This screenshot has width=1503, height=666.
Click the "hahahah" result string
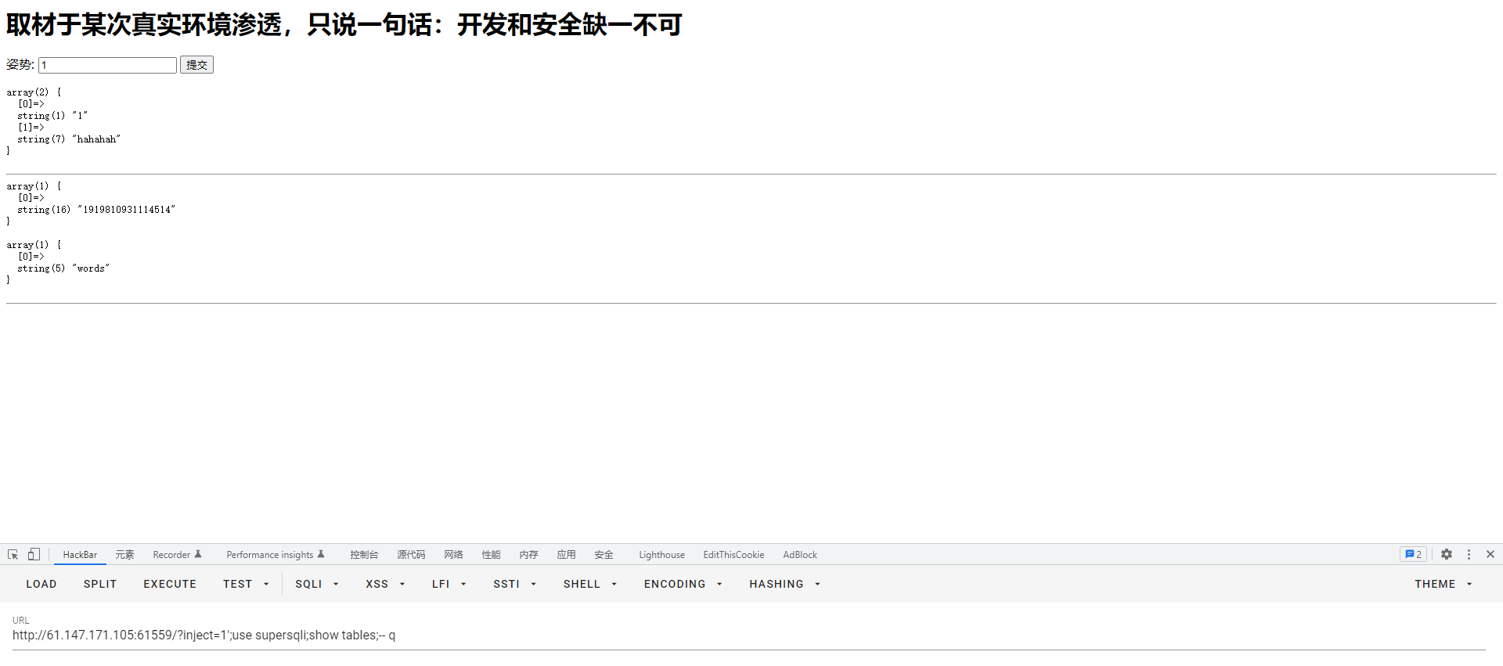pos(97,139)
